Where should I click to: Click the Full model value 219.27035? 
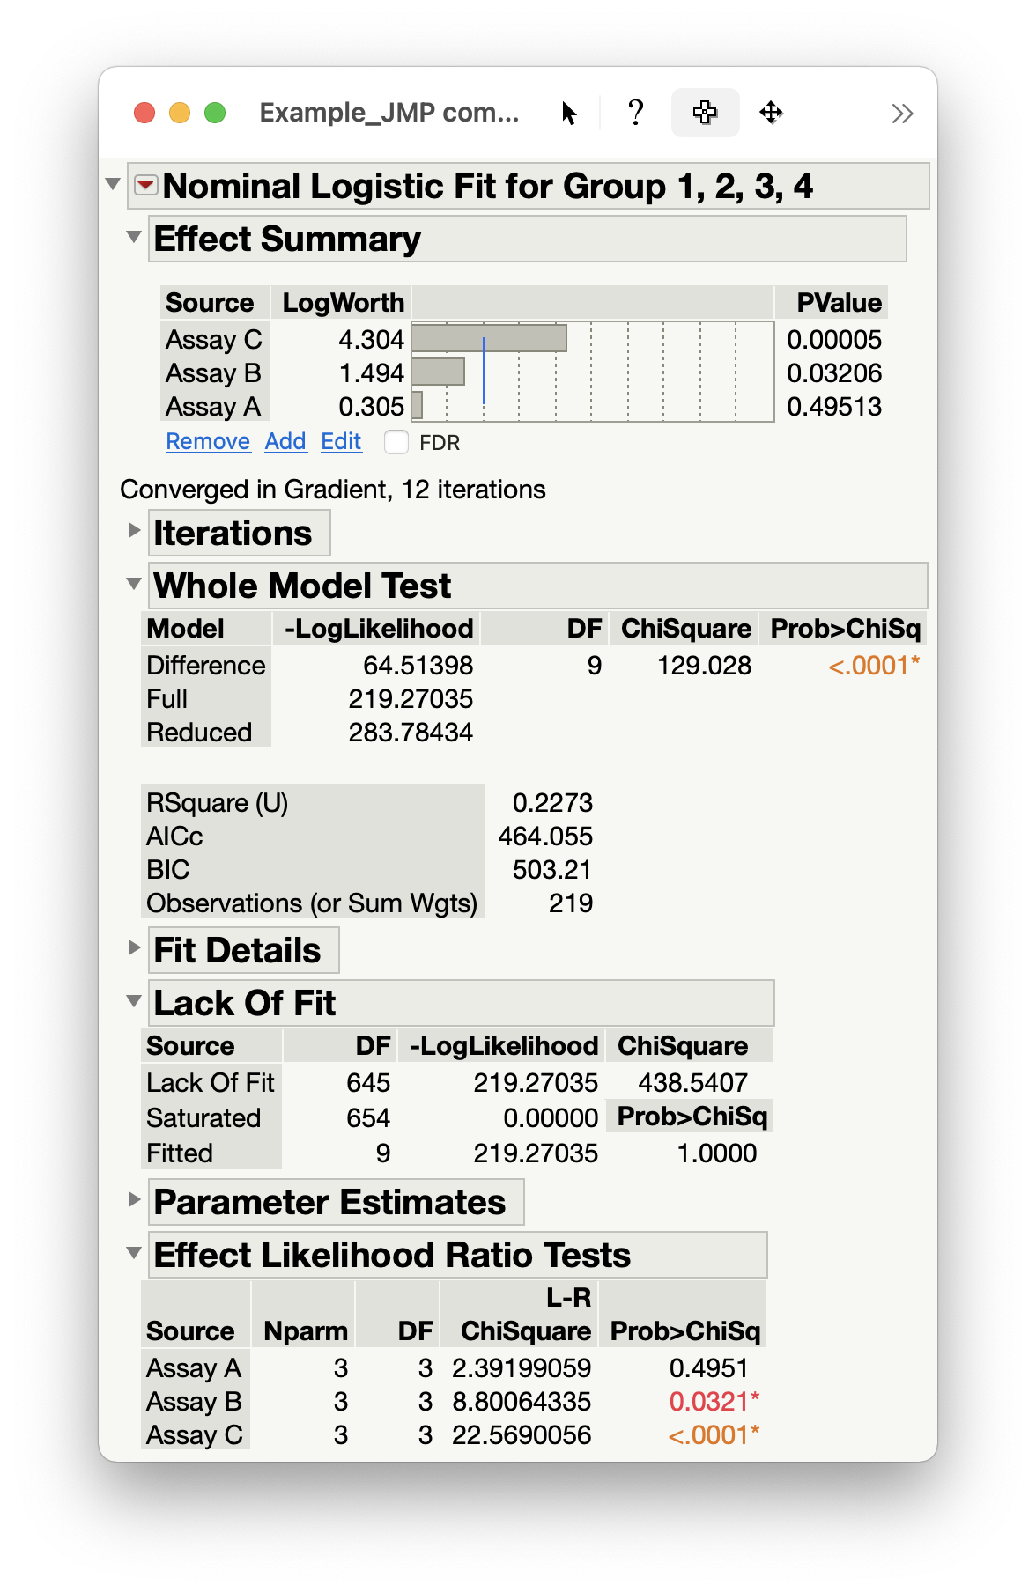point(411,699)
